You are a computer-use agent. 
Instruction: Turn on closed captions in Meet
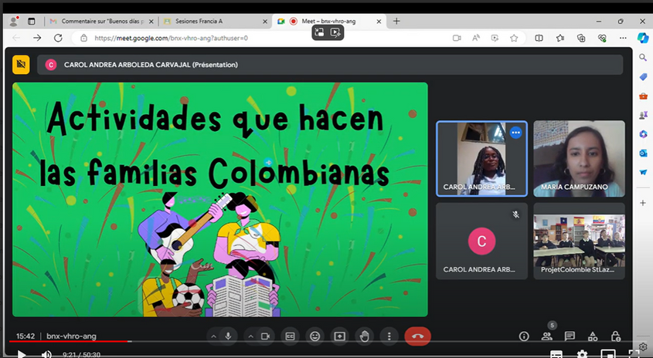(x=291, y=336)
